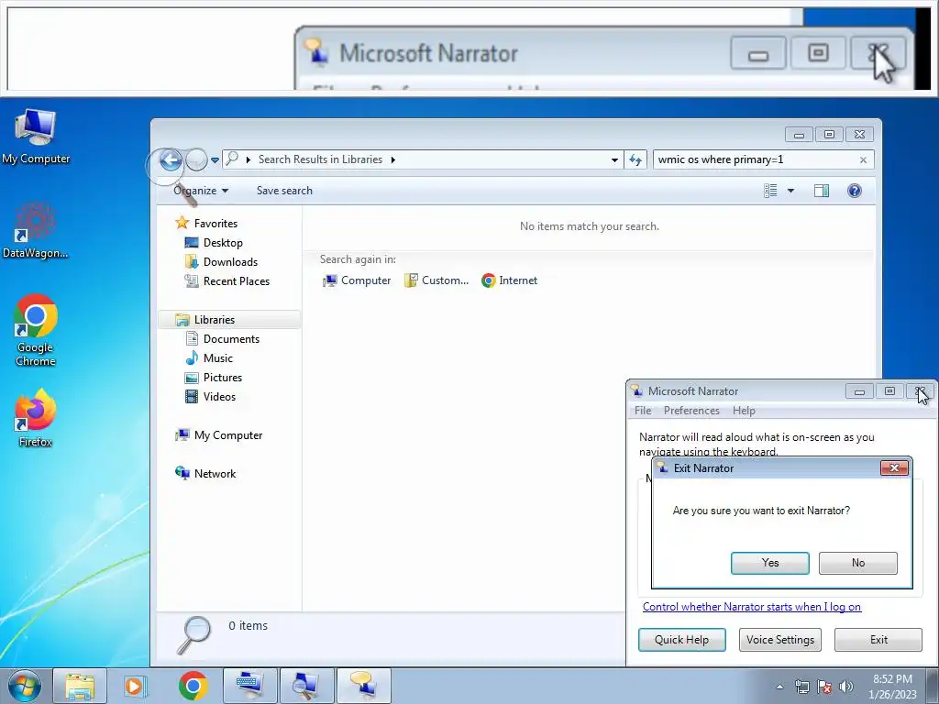Minimize the search results Explorer window

799,135
